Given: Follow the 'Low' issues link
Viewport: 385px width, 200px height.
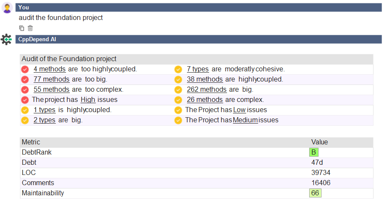Looking at the screenshot, I should pyautogui.click(x=239, y=110).
